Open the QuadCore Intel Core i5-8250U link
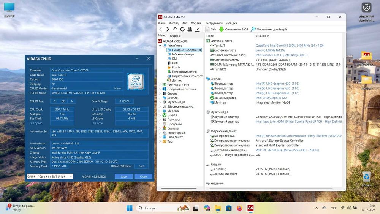380x214 pixels. pos(290,46)
